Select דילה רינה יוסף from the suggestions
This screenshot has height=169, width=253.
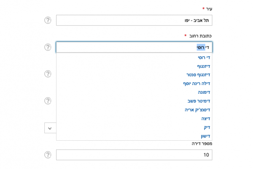(x=196, y=84)
